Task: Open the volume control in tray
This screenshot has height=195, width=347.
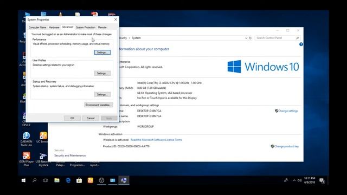Action: click(299, 180)
